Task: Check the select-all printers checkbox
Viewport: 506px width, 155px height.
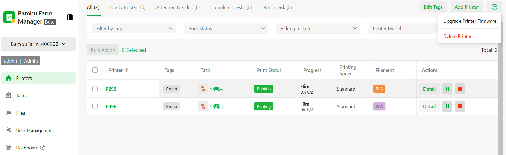Action: [x=95, y=70]
